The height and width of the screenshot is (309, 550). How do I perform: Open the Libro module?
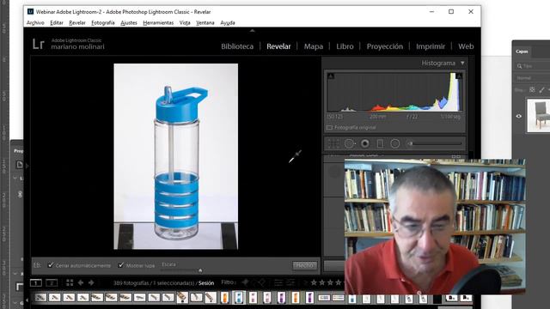345,46
